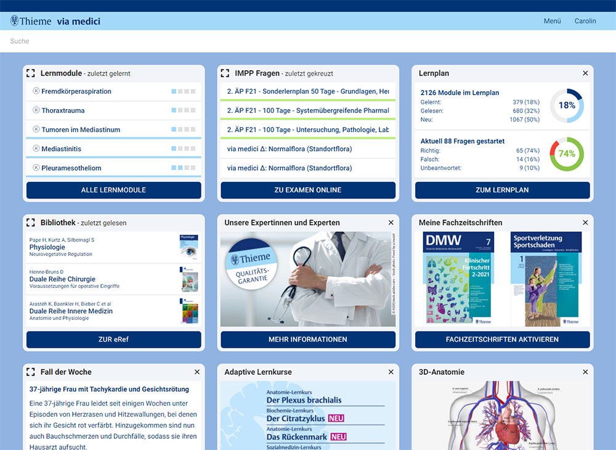Open the Duale Reihe Innere Medizin entry
Viewport: 616px width, 450px height.
pos(113,311)
